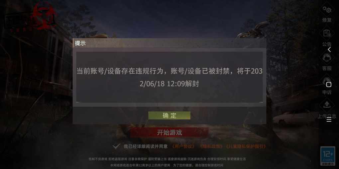Open the 公告 announcements icon
Screen dimensions: 339x169
327,37
